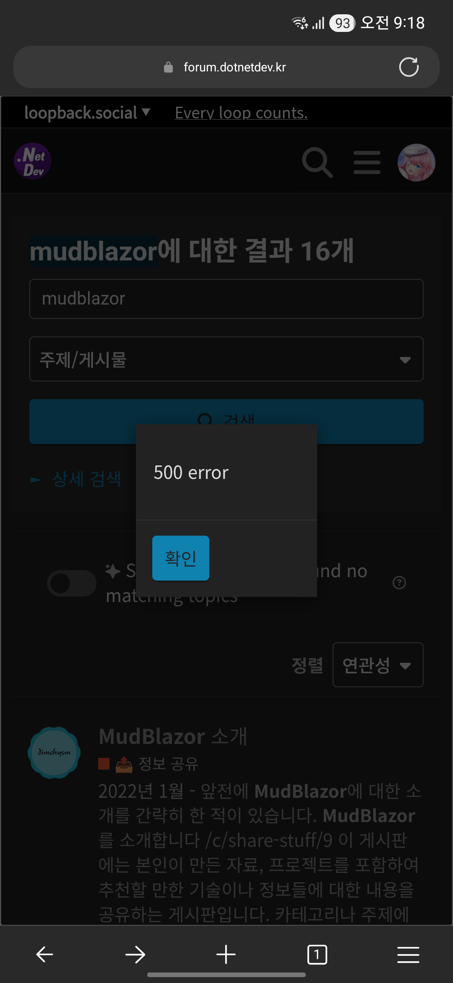The height and width of the screenshot is (983, 453).
Task: Click the mudblazor search input field
Action: pos(226,299)
